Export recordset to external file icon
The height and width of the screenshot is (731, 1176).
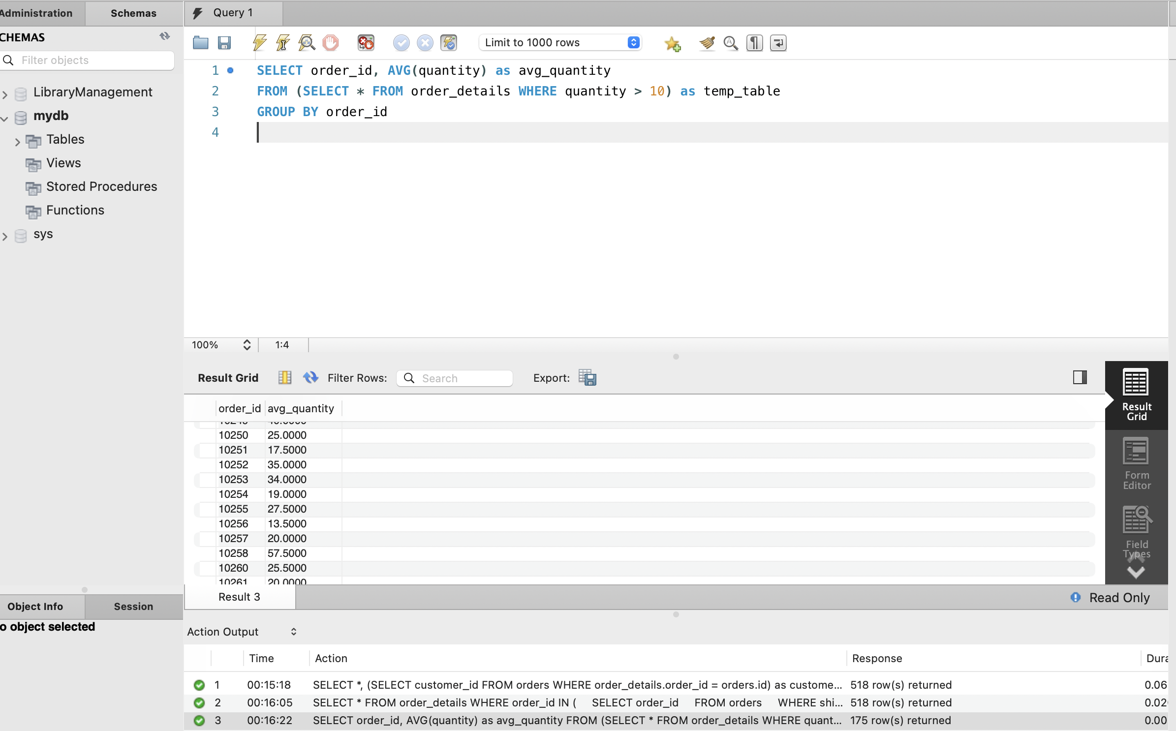pos(588,378)
